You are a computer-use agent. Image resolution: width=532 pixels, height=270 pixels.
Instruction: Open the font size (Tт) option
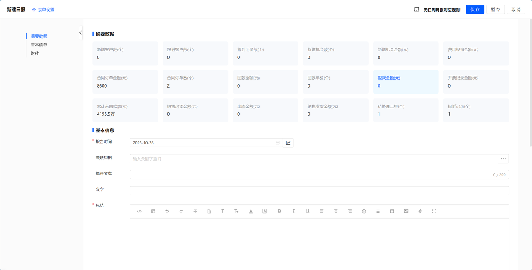point(236,212)
